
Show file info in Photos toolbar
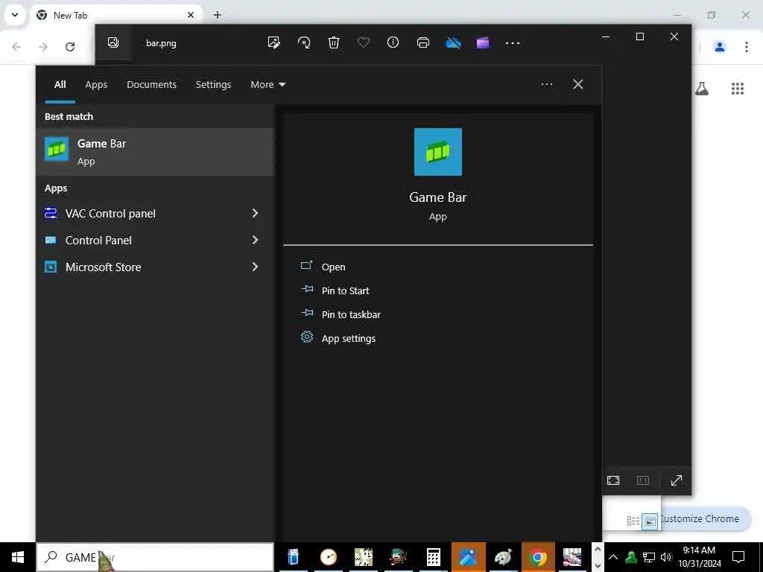point(393,42)
